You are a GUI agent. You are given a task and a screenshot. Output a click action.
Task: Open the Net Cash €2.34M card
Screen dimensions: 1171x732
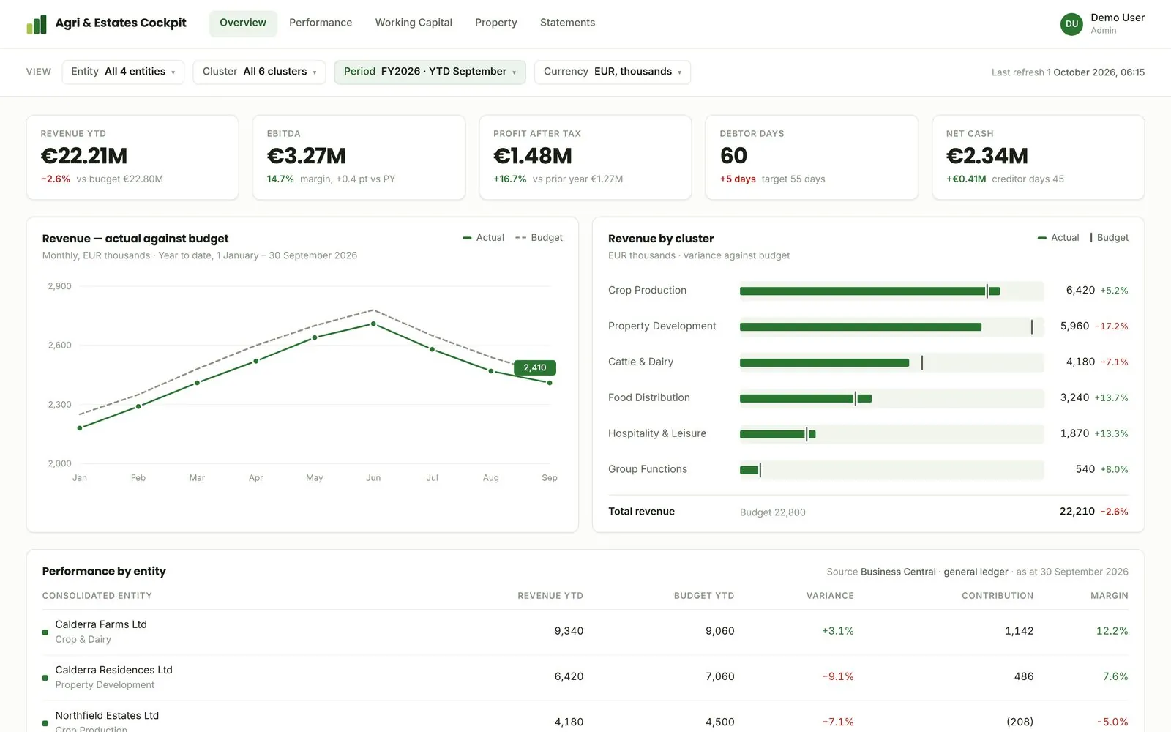pos(1038,157)
